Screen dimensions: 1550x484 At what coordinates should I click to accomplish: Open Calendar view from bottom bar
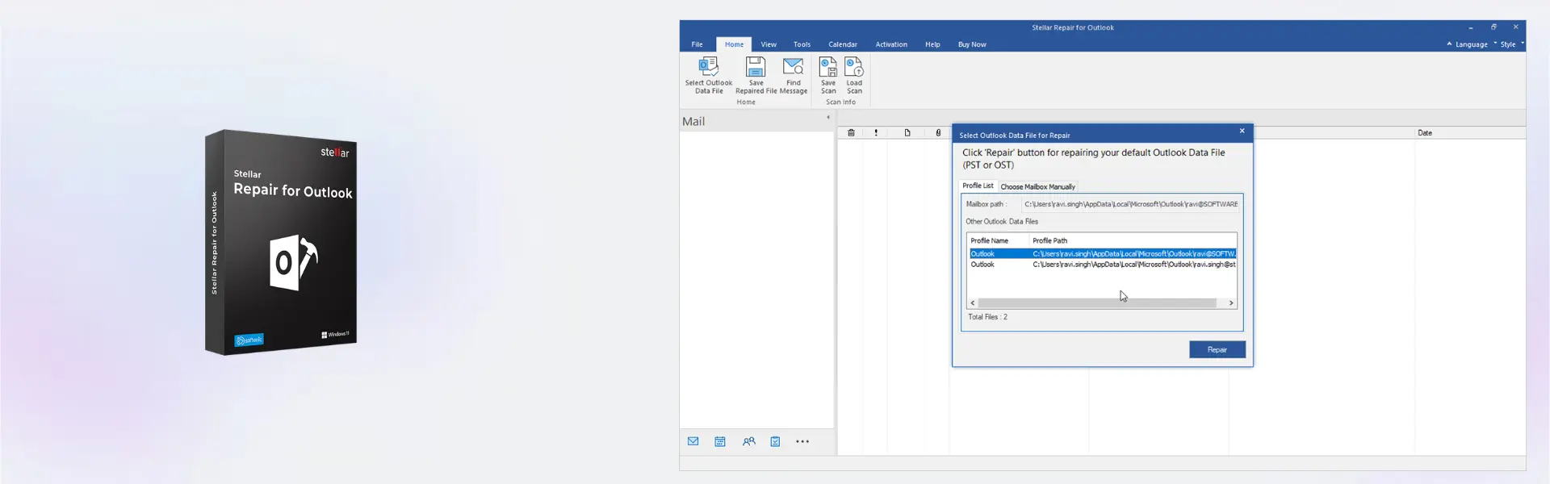click(x=720, y=441)
